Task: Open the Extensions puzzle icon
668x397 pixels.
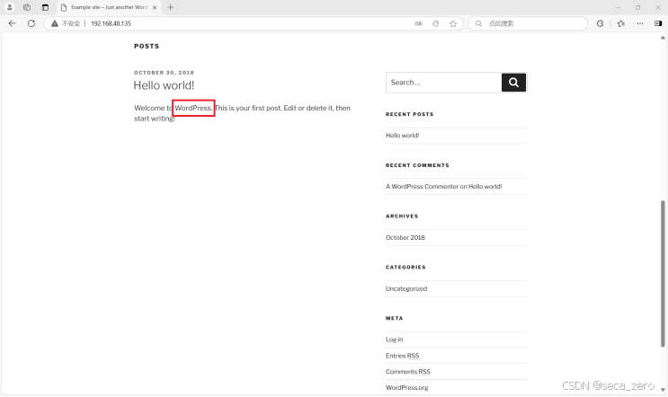Action: coord(600,23)
